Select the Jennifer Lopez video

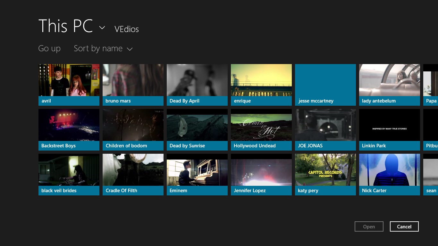(x=261, y=175)
